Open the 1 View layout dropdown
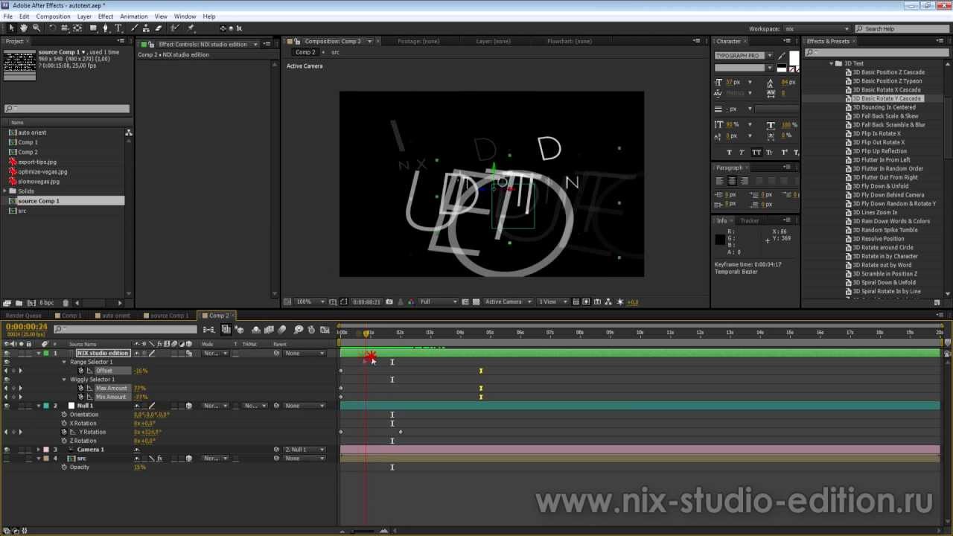The width and height of the screenshot is (953, 536). pos(553,302)
